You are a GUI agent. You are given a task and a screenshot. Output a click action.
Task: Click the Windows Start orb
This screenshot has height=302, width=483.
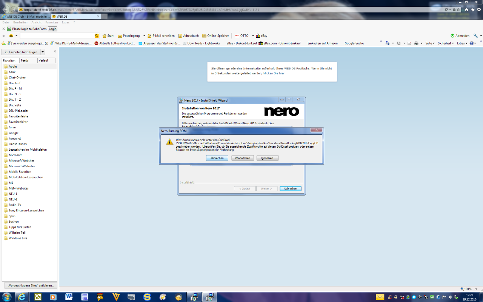click(x=6, y=297)
